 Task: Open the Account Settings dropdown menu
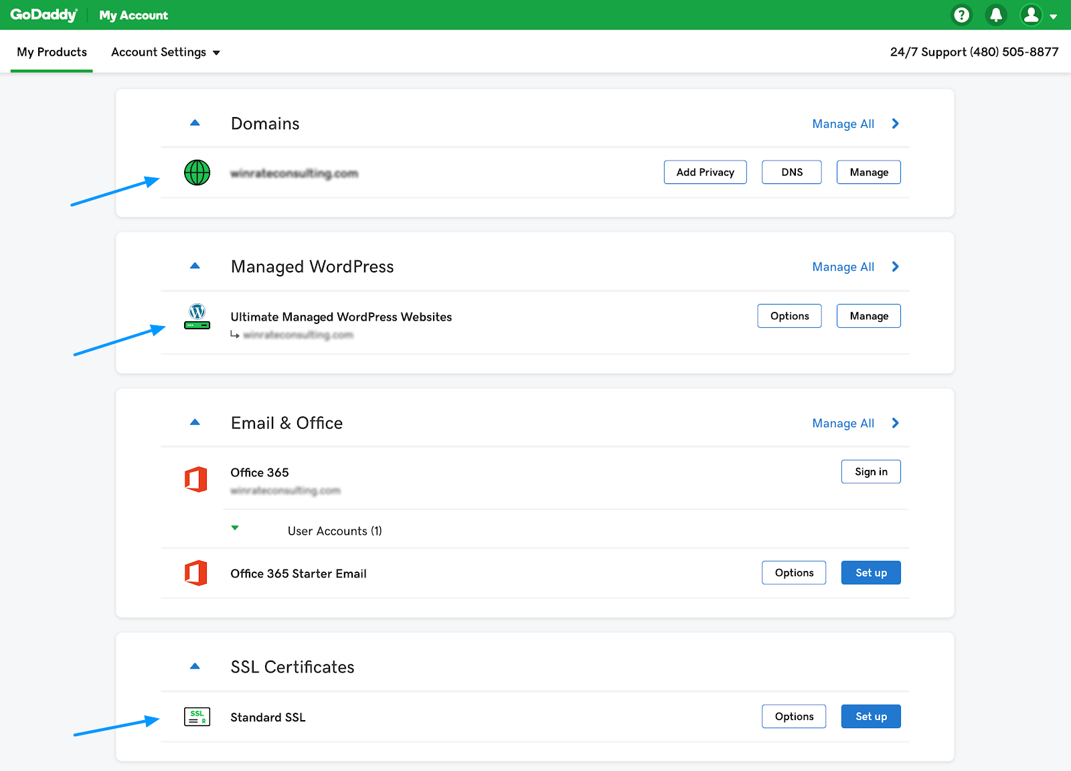coord(165,52)
